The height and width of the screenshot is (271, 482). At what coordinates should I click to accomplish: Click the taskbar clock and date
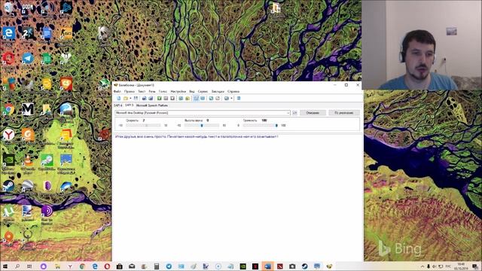pos(461,266)
